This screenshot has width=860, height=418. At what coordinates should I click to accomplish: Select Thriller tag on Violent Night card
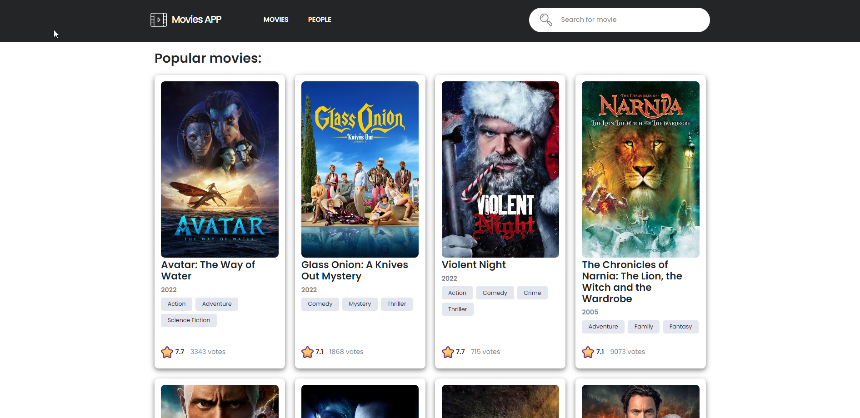(x=458, y=309)
